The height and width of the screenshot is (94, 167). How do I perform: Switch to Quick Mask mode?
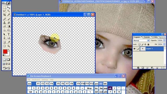(x=9, y=60)
